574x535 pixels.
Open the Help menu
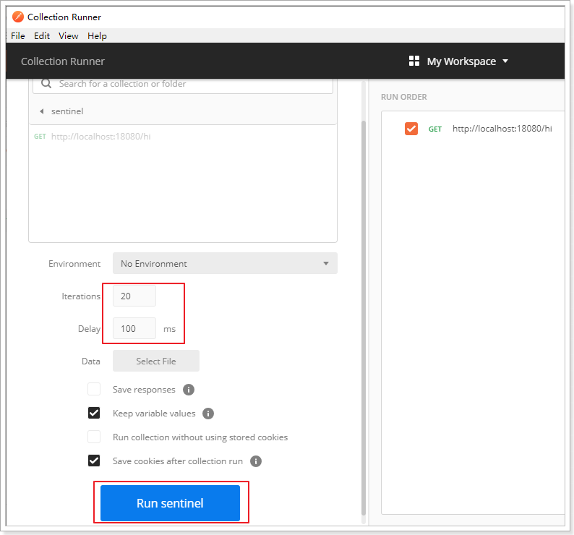point(97,36)
